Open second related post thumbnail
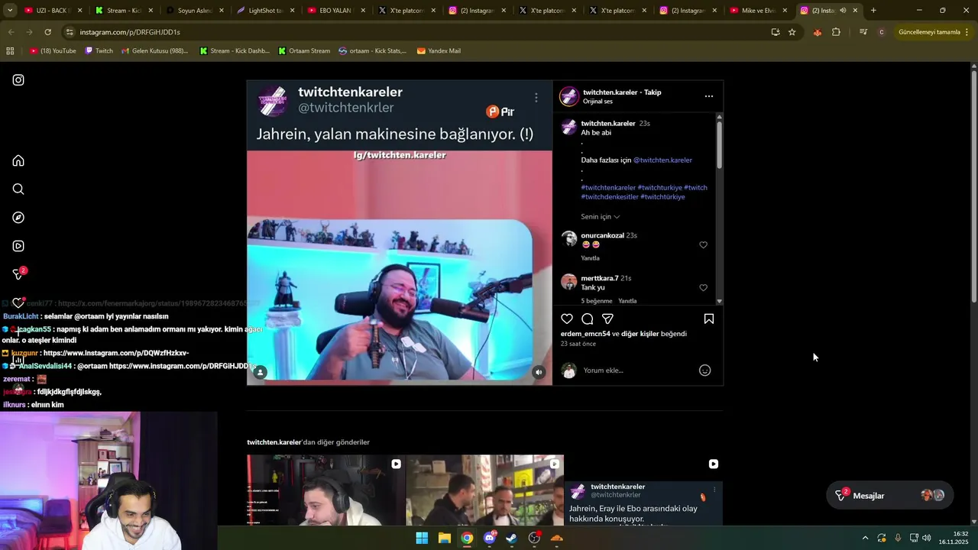 [x=485, y=490]
